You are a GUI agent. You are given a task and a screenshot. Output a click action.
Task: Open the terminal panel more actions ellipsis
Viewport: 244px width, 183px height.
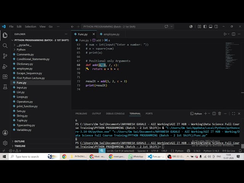[225, 114]
